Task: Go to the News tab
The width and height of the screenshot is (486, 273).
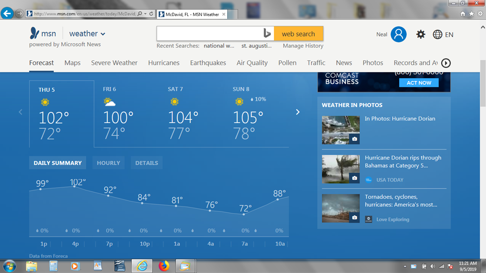Action: 344,63
